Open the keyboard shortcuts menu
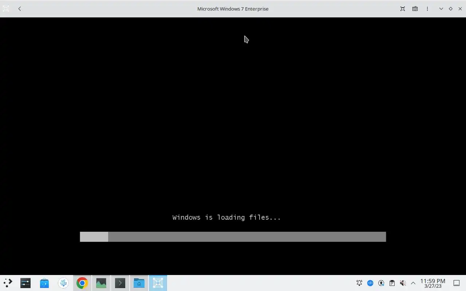The width and height of the screenshot is (466, 291). [x=415, y=9]
